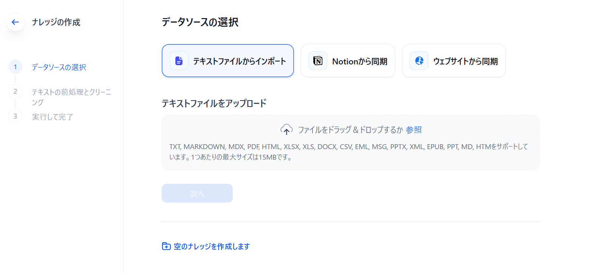Screen dimensions: 614x273
Task: Click 空のナレッジを作成します link
Action: pos(212,246)
